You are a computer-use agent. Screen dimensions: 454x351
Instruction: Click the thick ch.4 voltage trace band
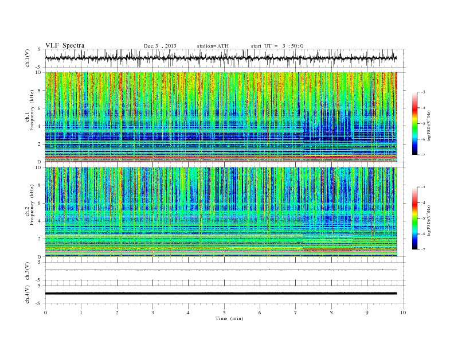tap(221, 294)
